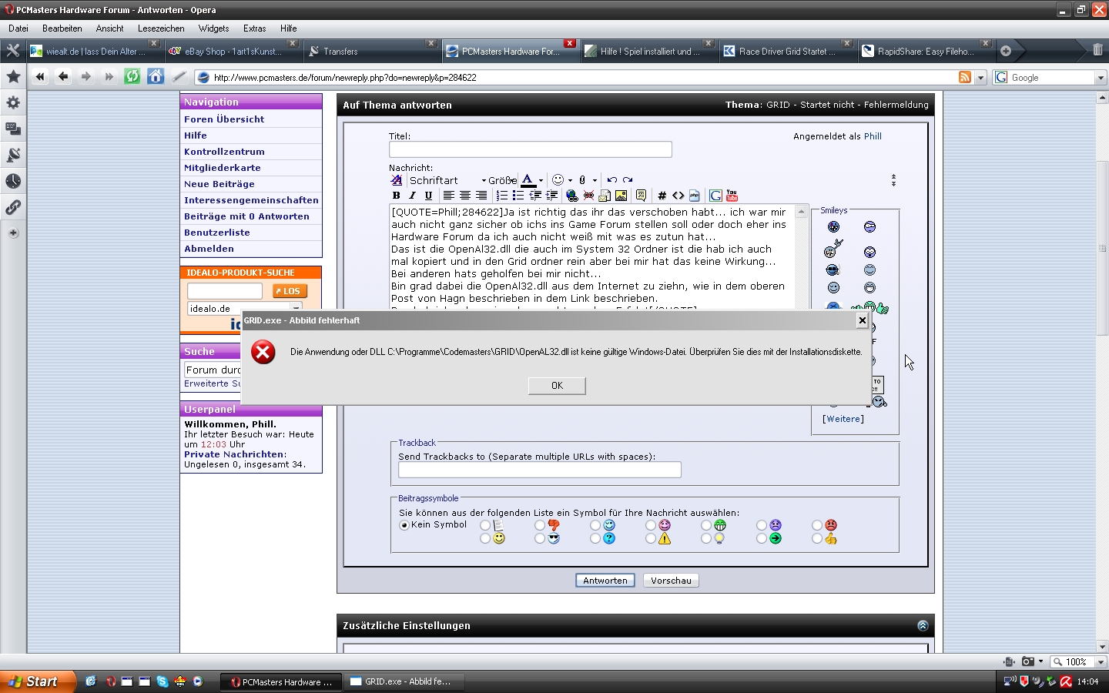
Task: Wrap selection in HTML tags (<> icon)
Action: (678, 196)
